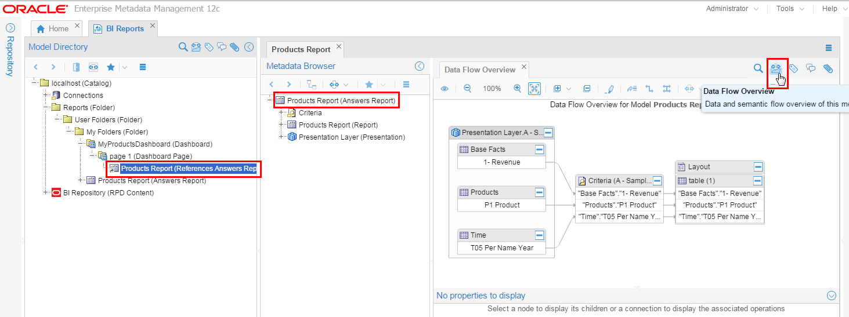Open hamburger menu in Model Directory toolbar

point(143,67)
